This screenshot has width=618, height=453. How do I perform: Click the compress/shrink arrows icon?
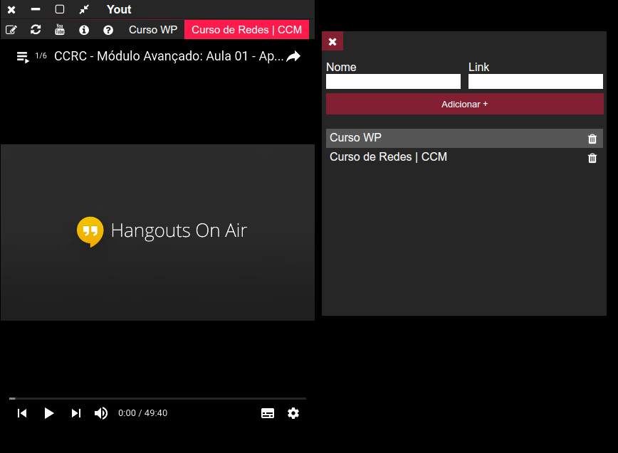[84, 9]
